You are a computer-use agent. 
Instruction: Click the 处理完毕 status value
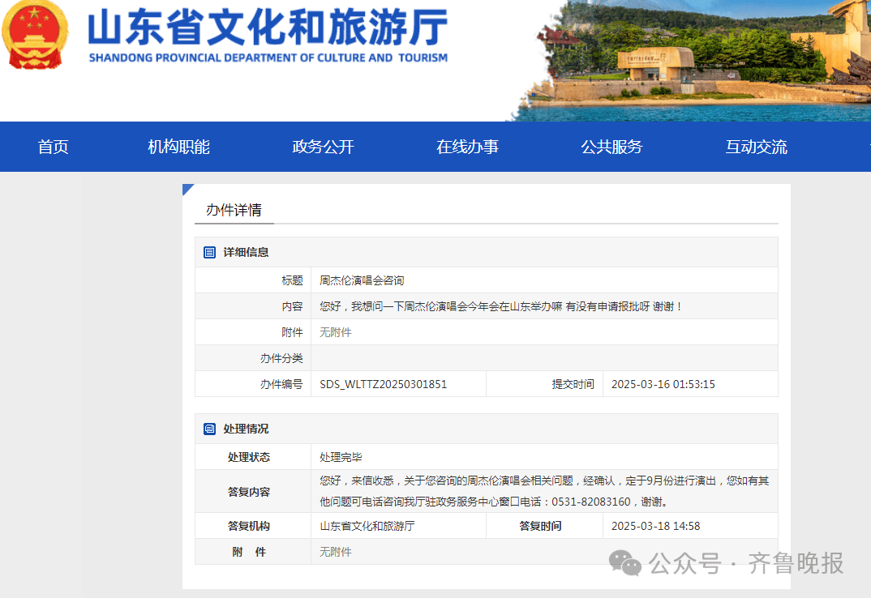(x=341, y=457)
